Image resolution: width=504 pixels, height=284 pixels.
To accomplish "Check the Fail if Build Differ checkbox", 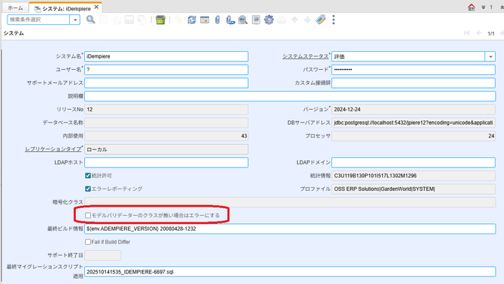I will tap(88, 242).
